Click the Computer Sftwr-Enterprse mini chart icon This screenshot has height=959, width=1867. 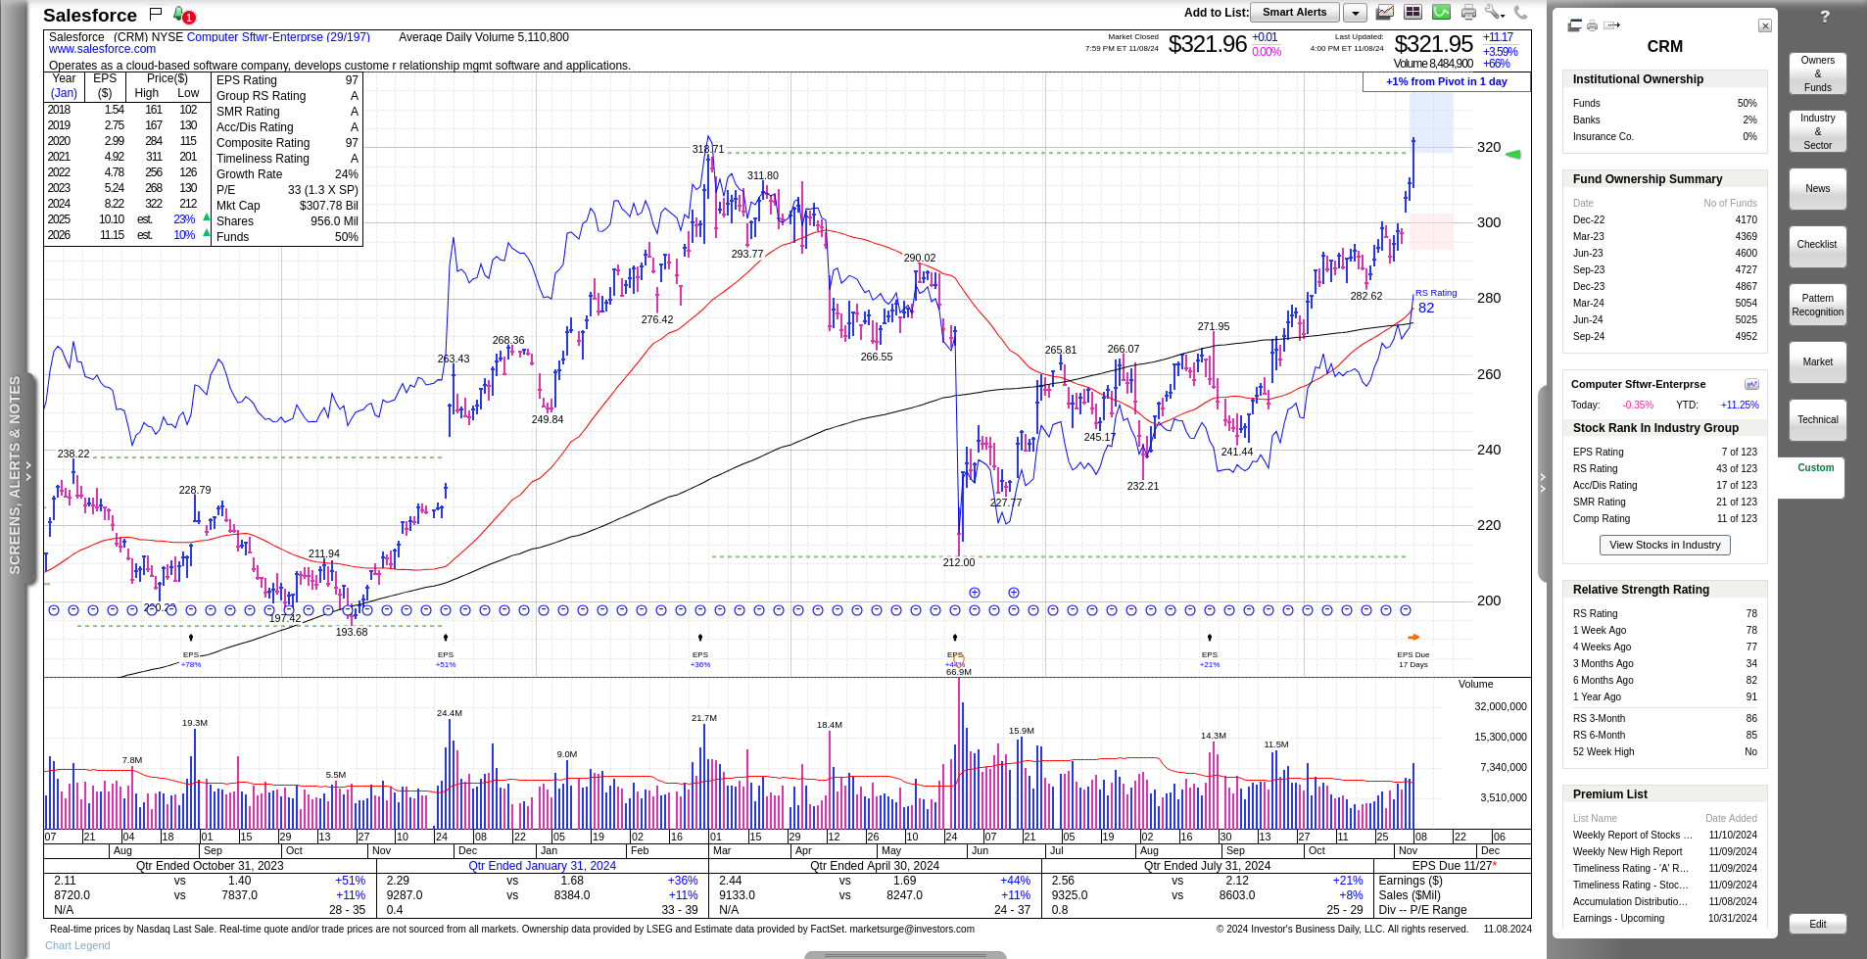click(1751, 384)
